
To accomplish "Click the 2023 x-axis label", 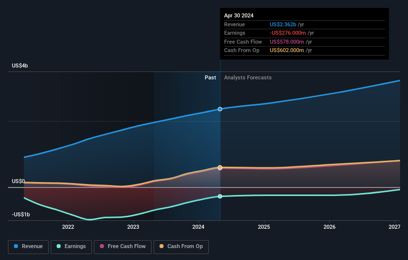I will [x=133, y=227].
